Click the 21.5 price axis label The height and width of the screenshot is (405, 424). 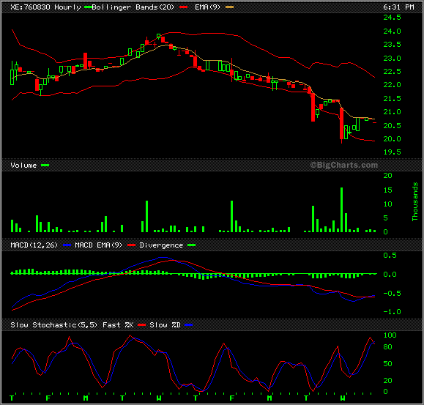coord(392,99)
